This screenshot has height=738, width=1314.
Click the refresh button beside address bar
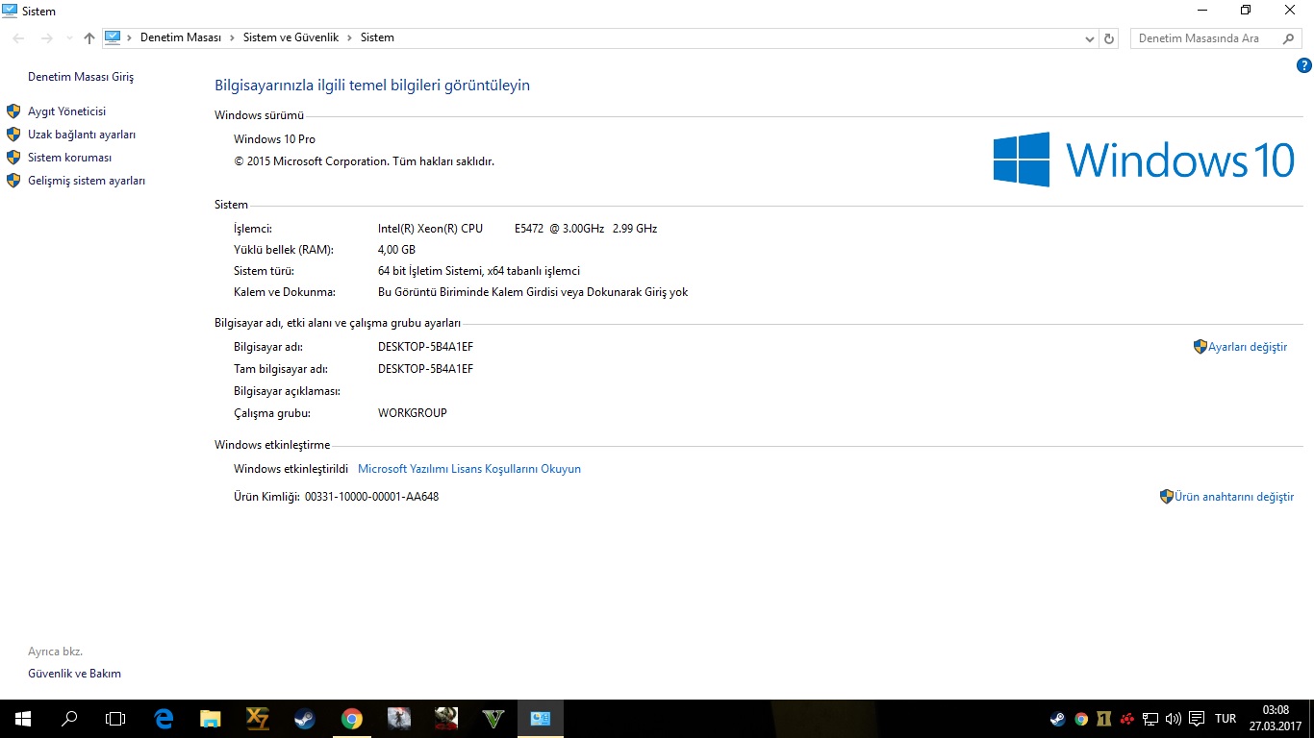pos(1109,38)
